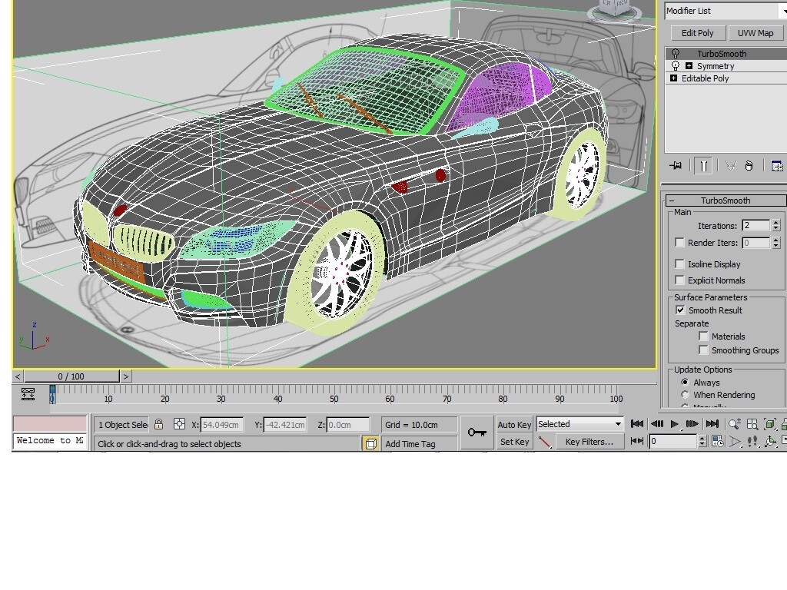Click Play Animation in playback controls
787x590 pixels.
coord(674,423)
